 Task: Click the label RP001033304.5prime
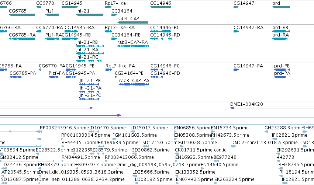click(x=86, y=135)
